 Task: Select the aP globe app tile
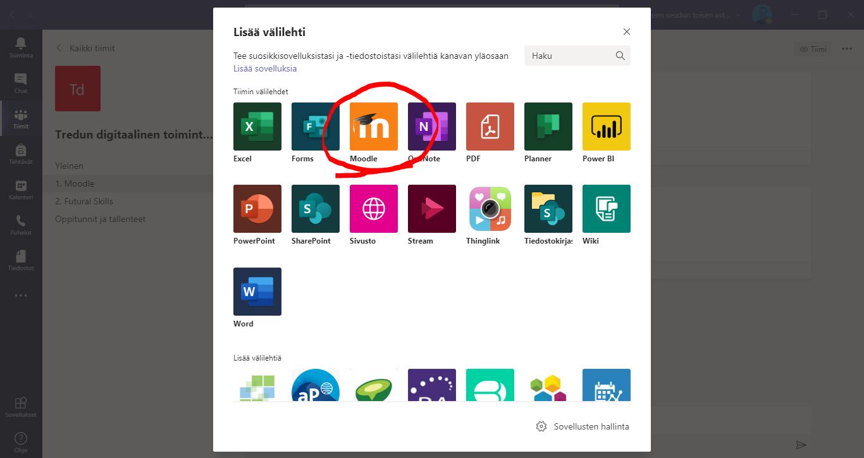(x=315, y=385)
